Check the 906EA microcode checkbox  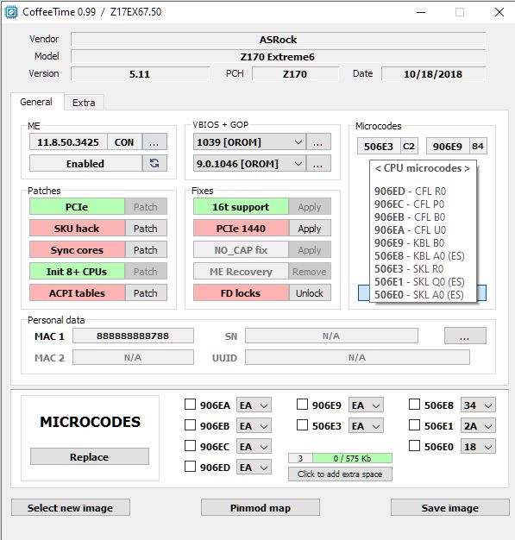[x=190, y=405]
